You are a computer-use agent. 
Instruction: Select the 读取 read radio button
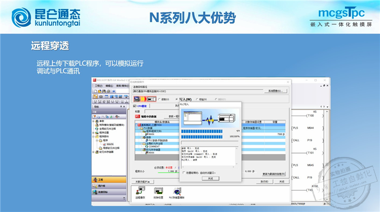click(x=160, y=99)
